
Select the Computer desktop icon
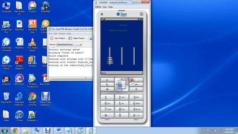6,7
